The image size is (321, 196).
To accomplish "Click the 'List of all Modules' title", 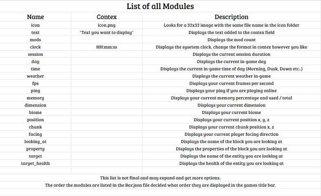I will click(x=160, y=6).
